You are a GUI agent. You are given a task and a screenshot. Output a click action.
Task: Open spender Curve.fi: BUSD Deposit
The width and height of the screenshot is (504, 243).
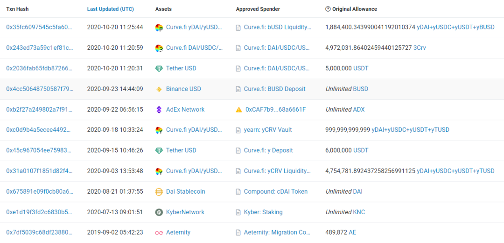pyautogui.click(x=274, y=89)
